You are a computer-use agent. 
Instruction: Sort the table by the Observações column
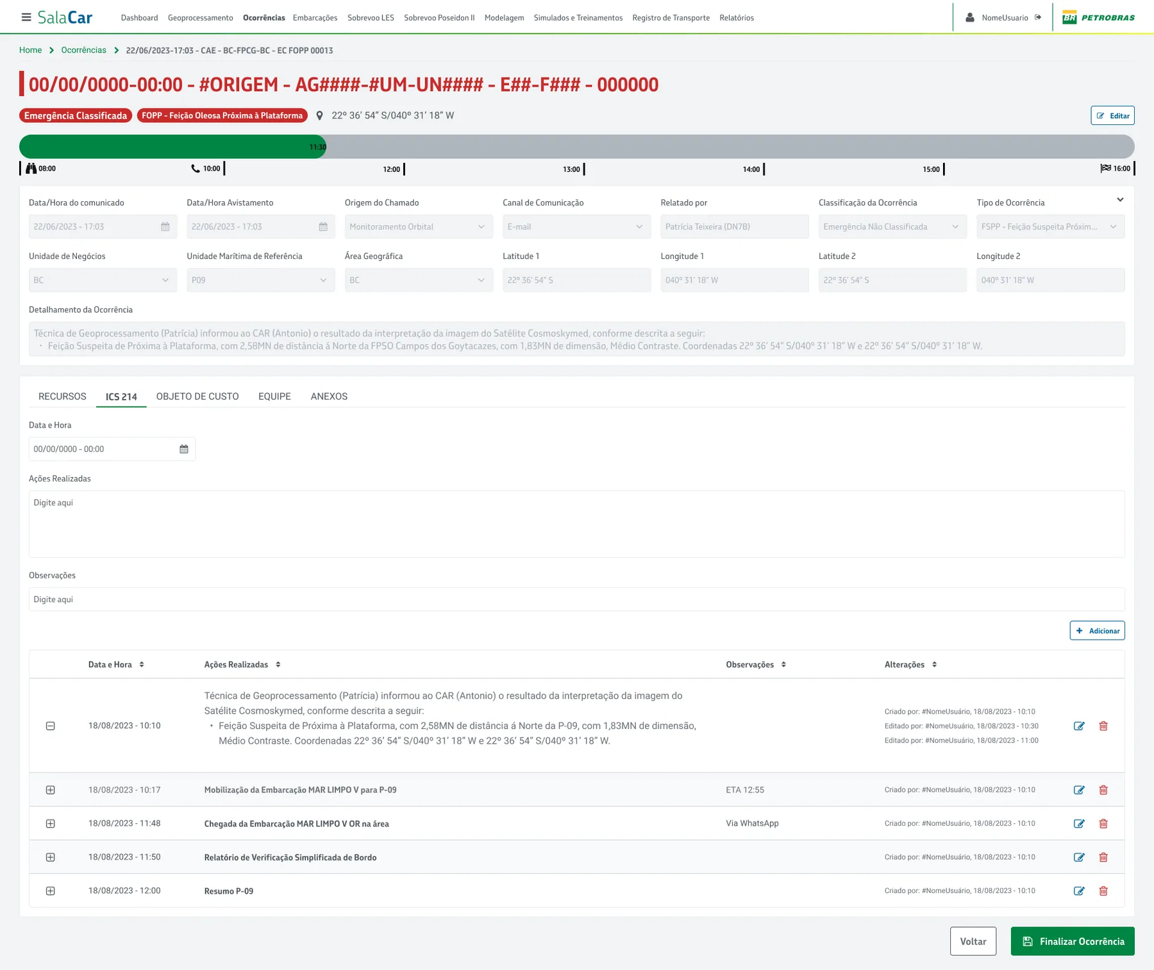click(783, 664)
